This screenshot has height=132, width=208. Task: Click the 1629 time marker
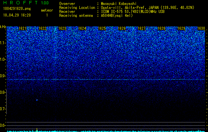(x=181, y=28)
